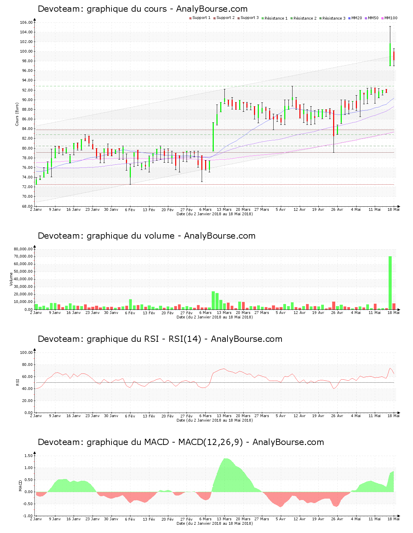Click the green volume bar peak near 9 Mars

pyautogui.click(x=213, y=300)
